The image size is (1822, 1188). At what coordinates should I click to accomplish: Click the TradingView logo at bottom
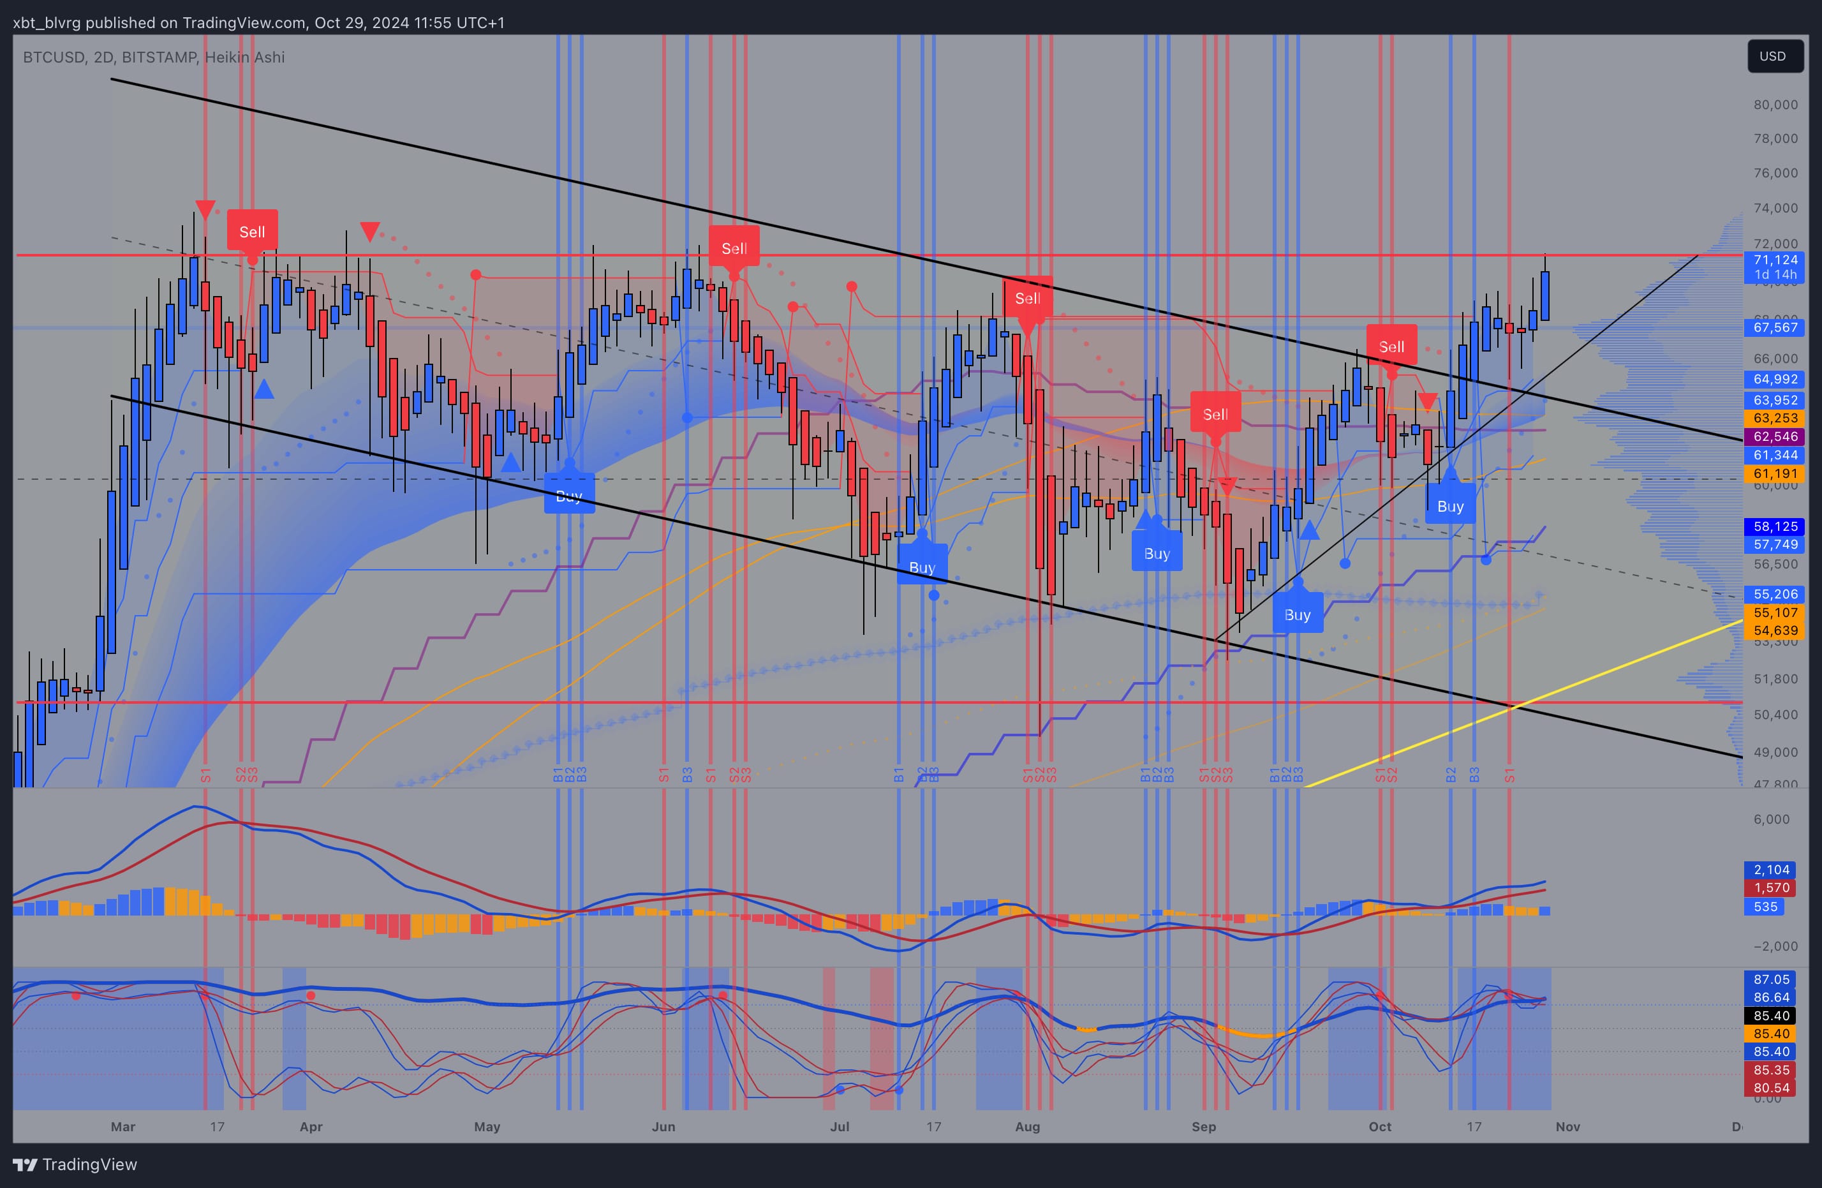click(x=75, y=1164)
